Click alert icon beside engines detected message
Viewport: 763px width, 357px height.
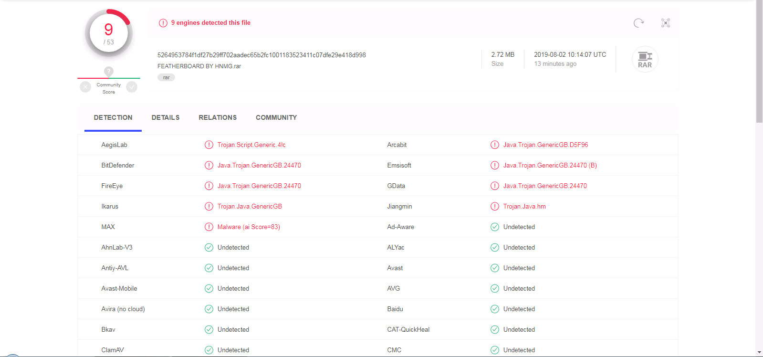pyautogui.click(x=163, y=23)
